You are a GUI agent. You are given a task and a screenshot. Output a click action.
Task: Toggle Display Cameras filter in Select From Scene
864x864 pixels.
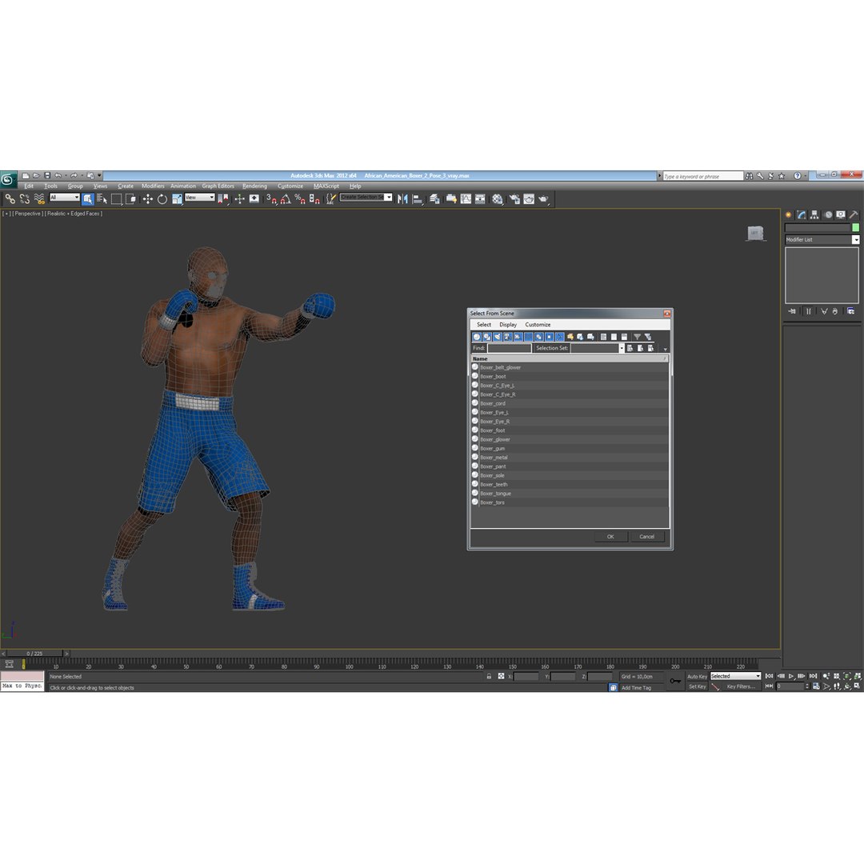click(507, 337)
